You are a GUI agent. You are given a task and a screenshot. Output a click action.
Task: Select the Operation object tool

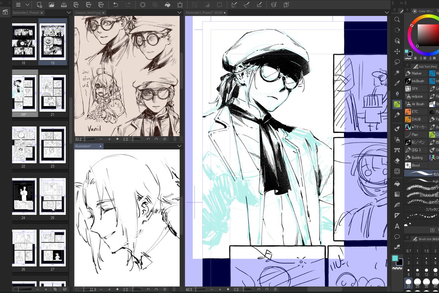coord(397,41)
